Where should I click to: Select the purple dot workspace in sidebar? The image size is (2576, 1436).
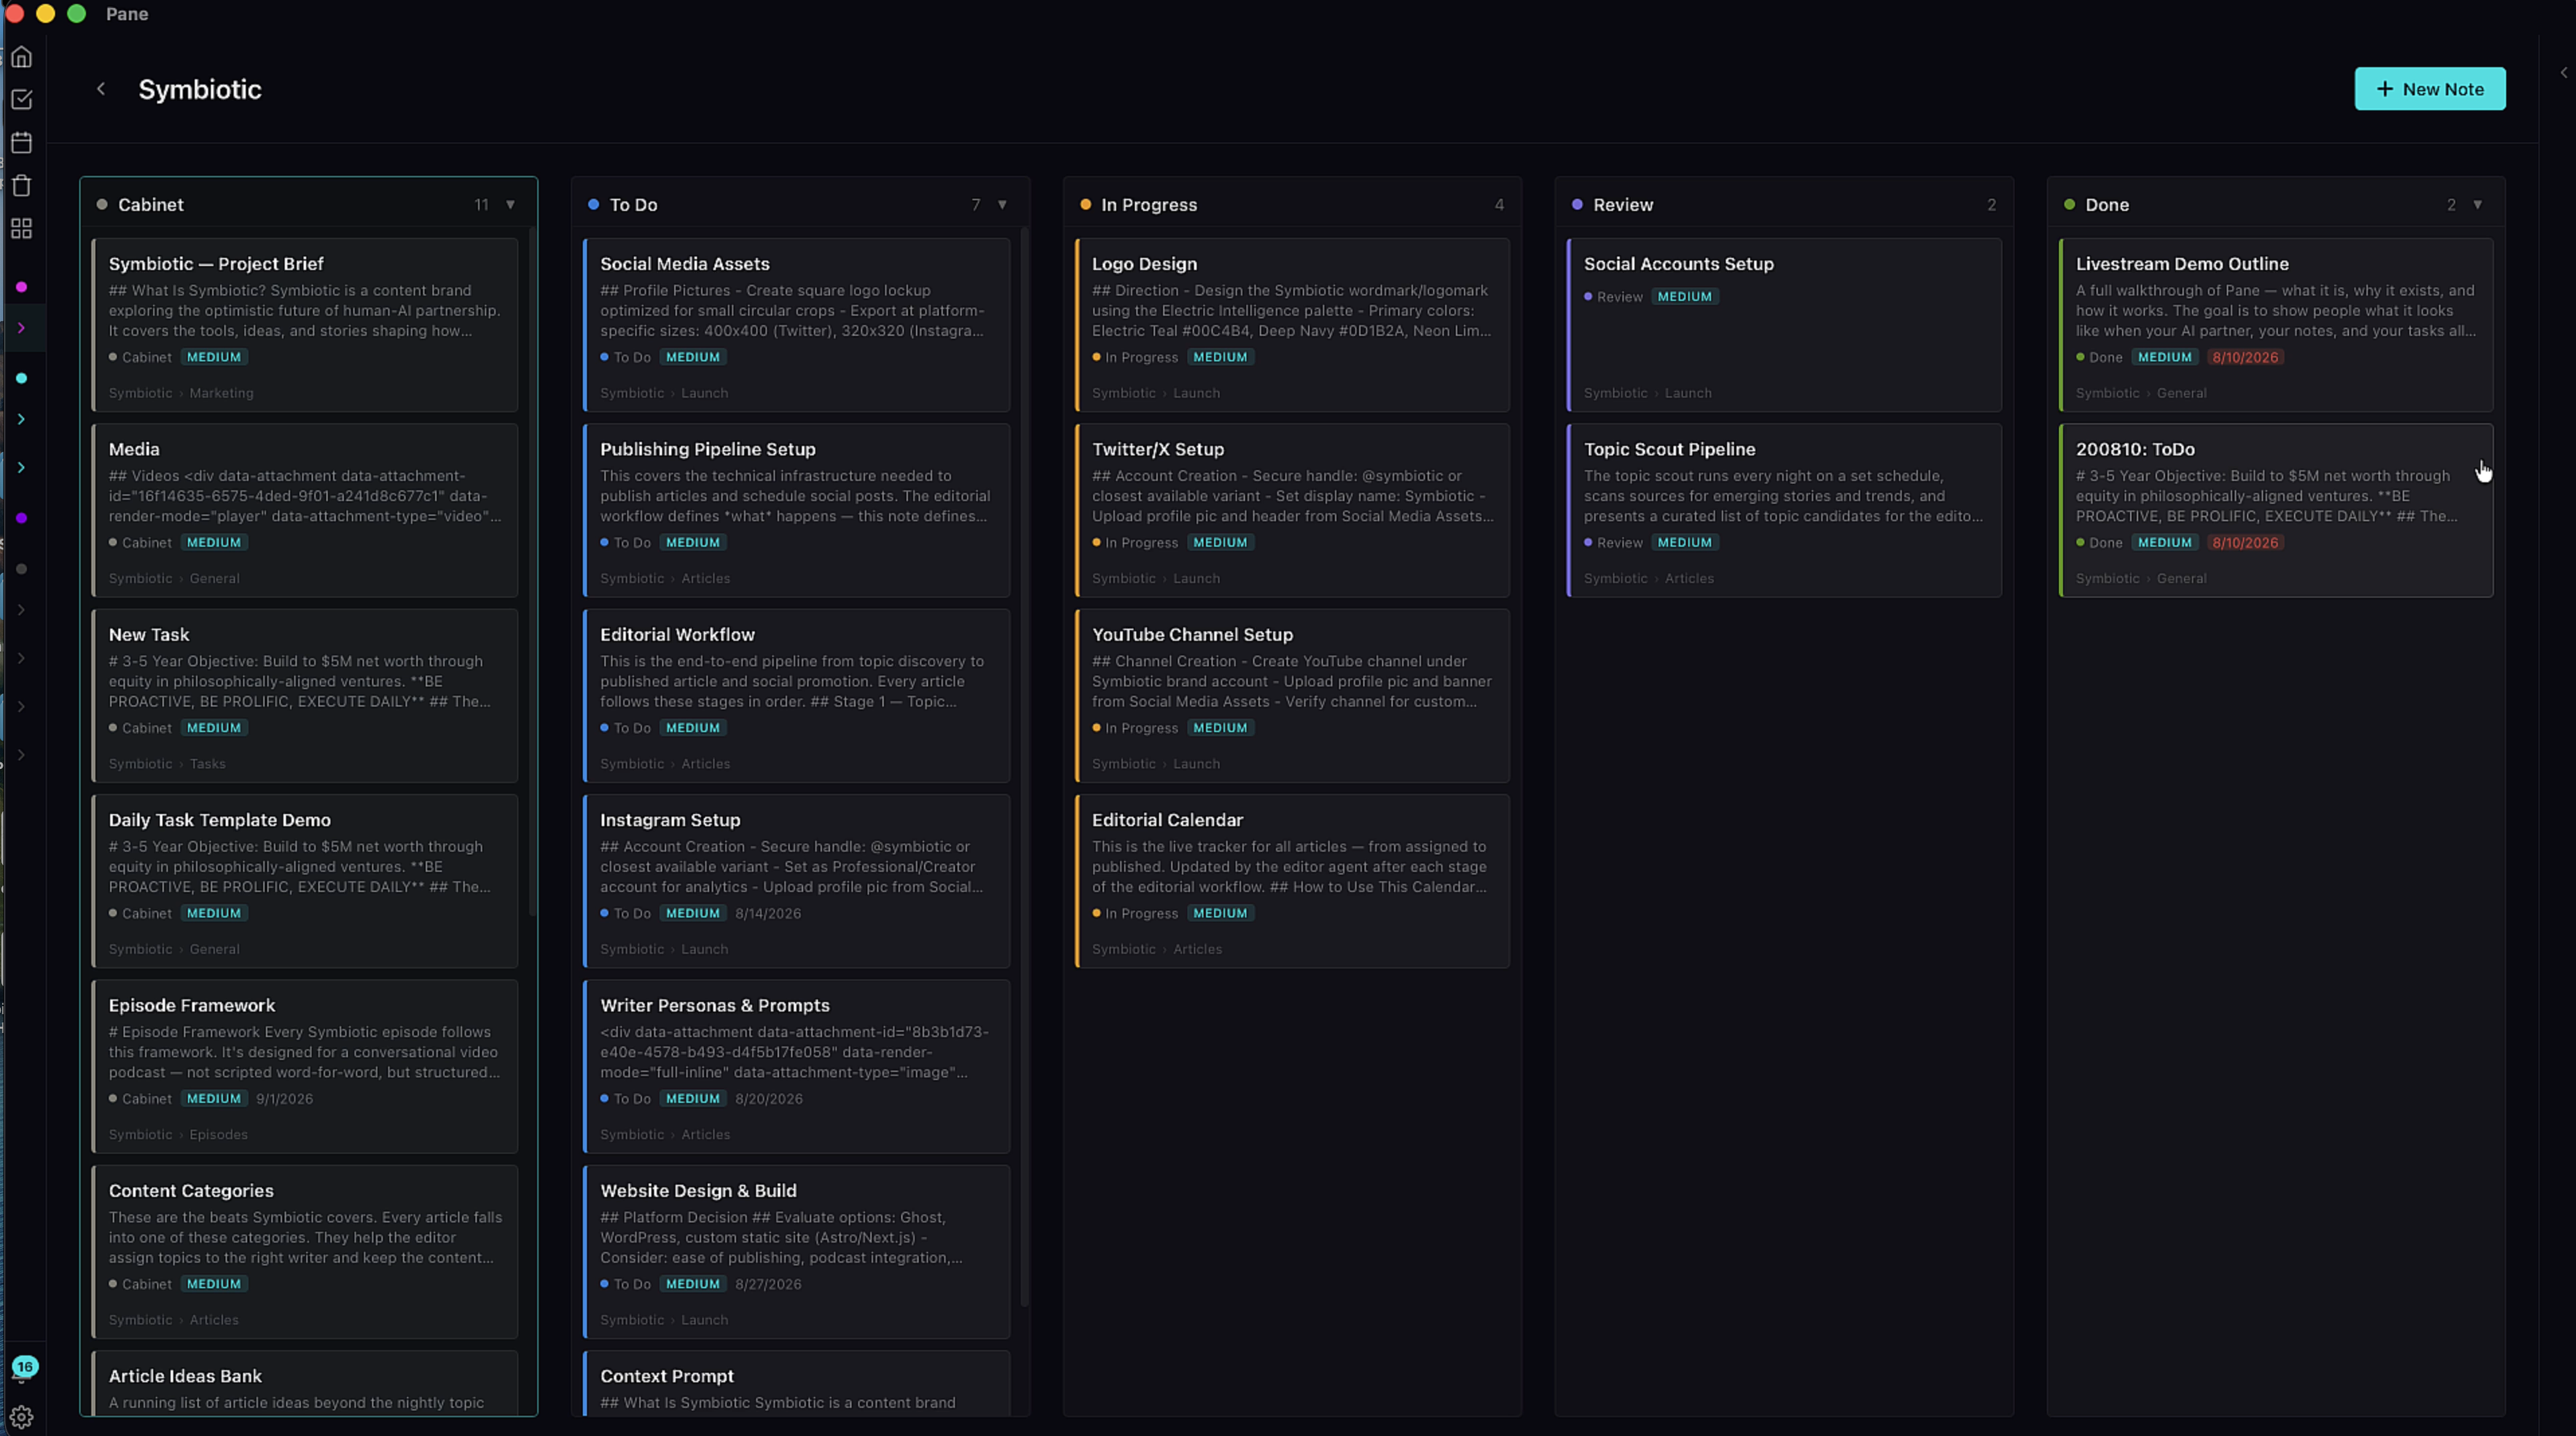click(x=21, y=518)
